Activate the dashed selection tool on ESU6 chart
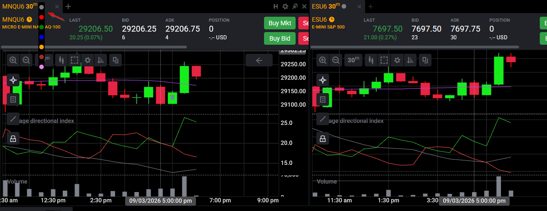This screenshot has width=547, height=211. (384, 60)
